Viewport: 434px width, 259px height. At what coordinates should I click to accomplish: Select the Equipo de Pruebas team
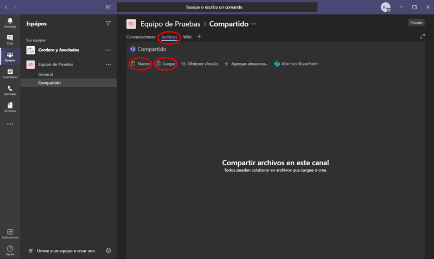(x=56, y=64)
